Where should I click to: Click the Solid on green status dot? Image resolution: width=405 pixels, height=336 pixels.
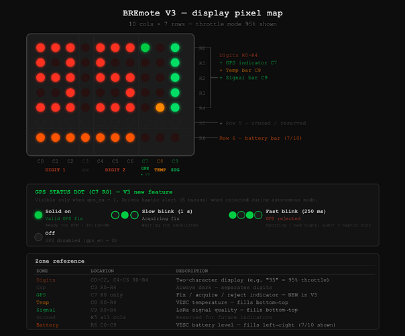tap(38, 215)
